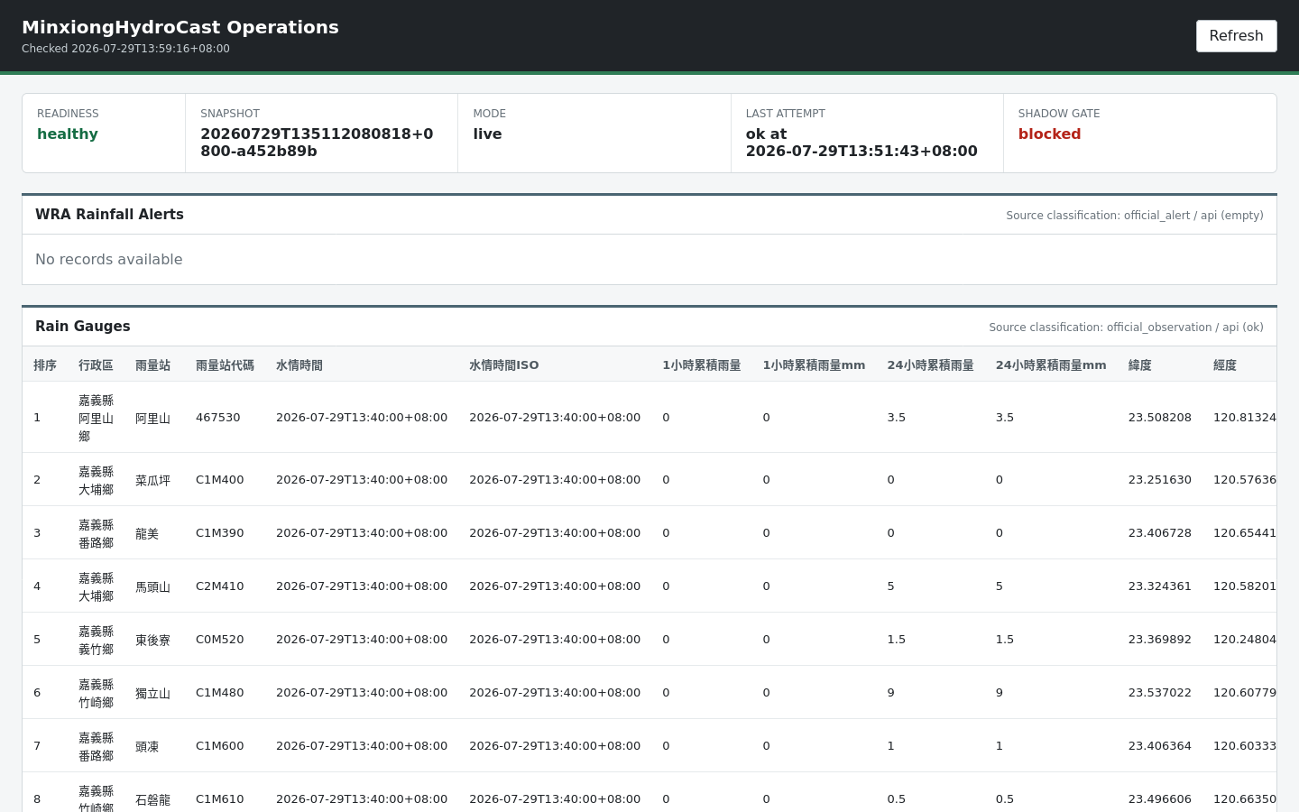Image resolution: width=1299 pixels, height=812 pixels.
Task: Click the last attempt ok timestamp
Action: tap(861, 143)
